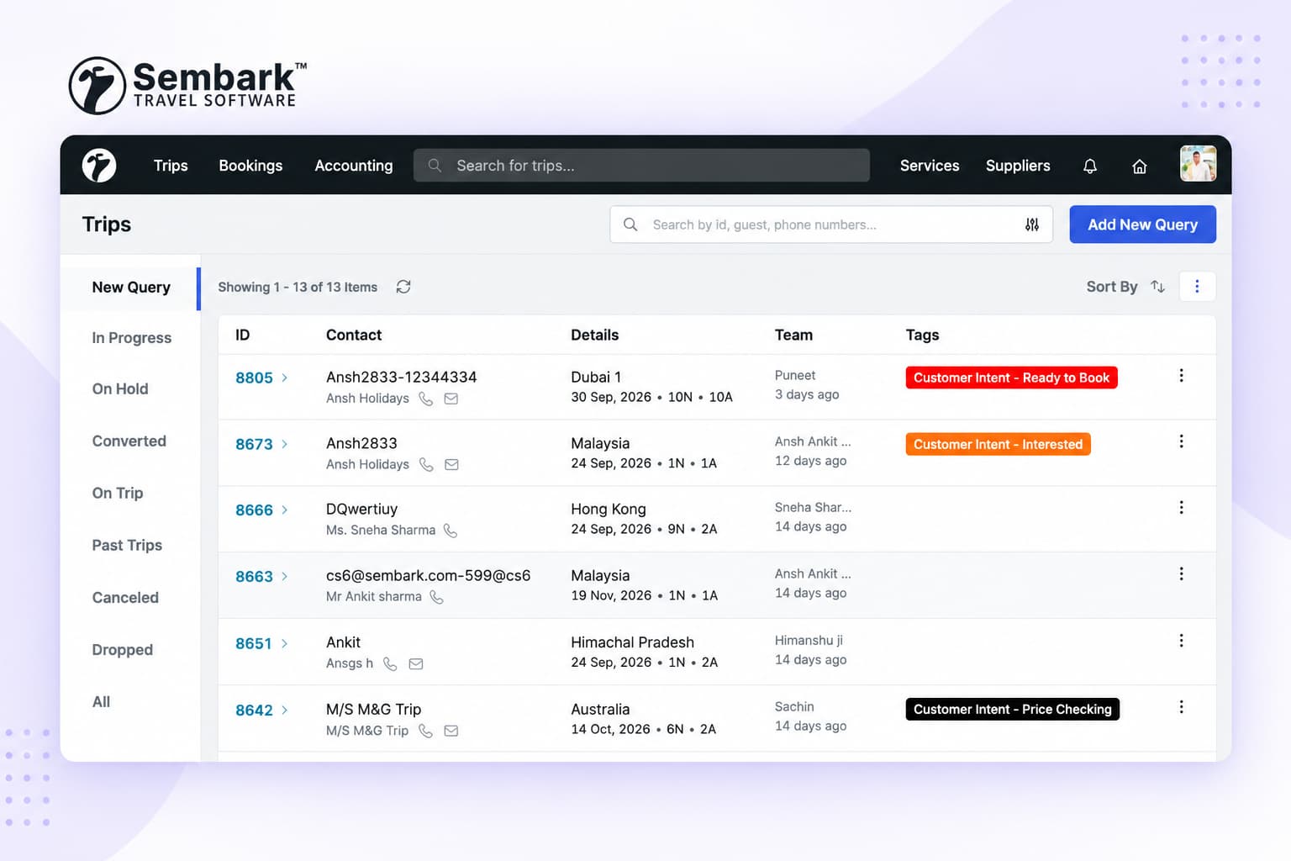
Task: Select the Dropped tab
Action: (x=123, y=650)
